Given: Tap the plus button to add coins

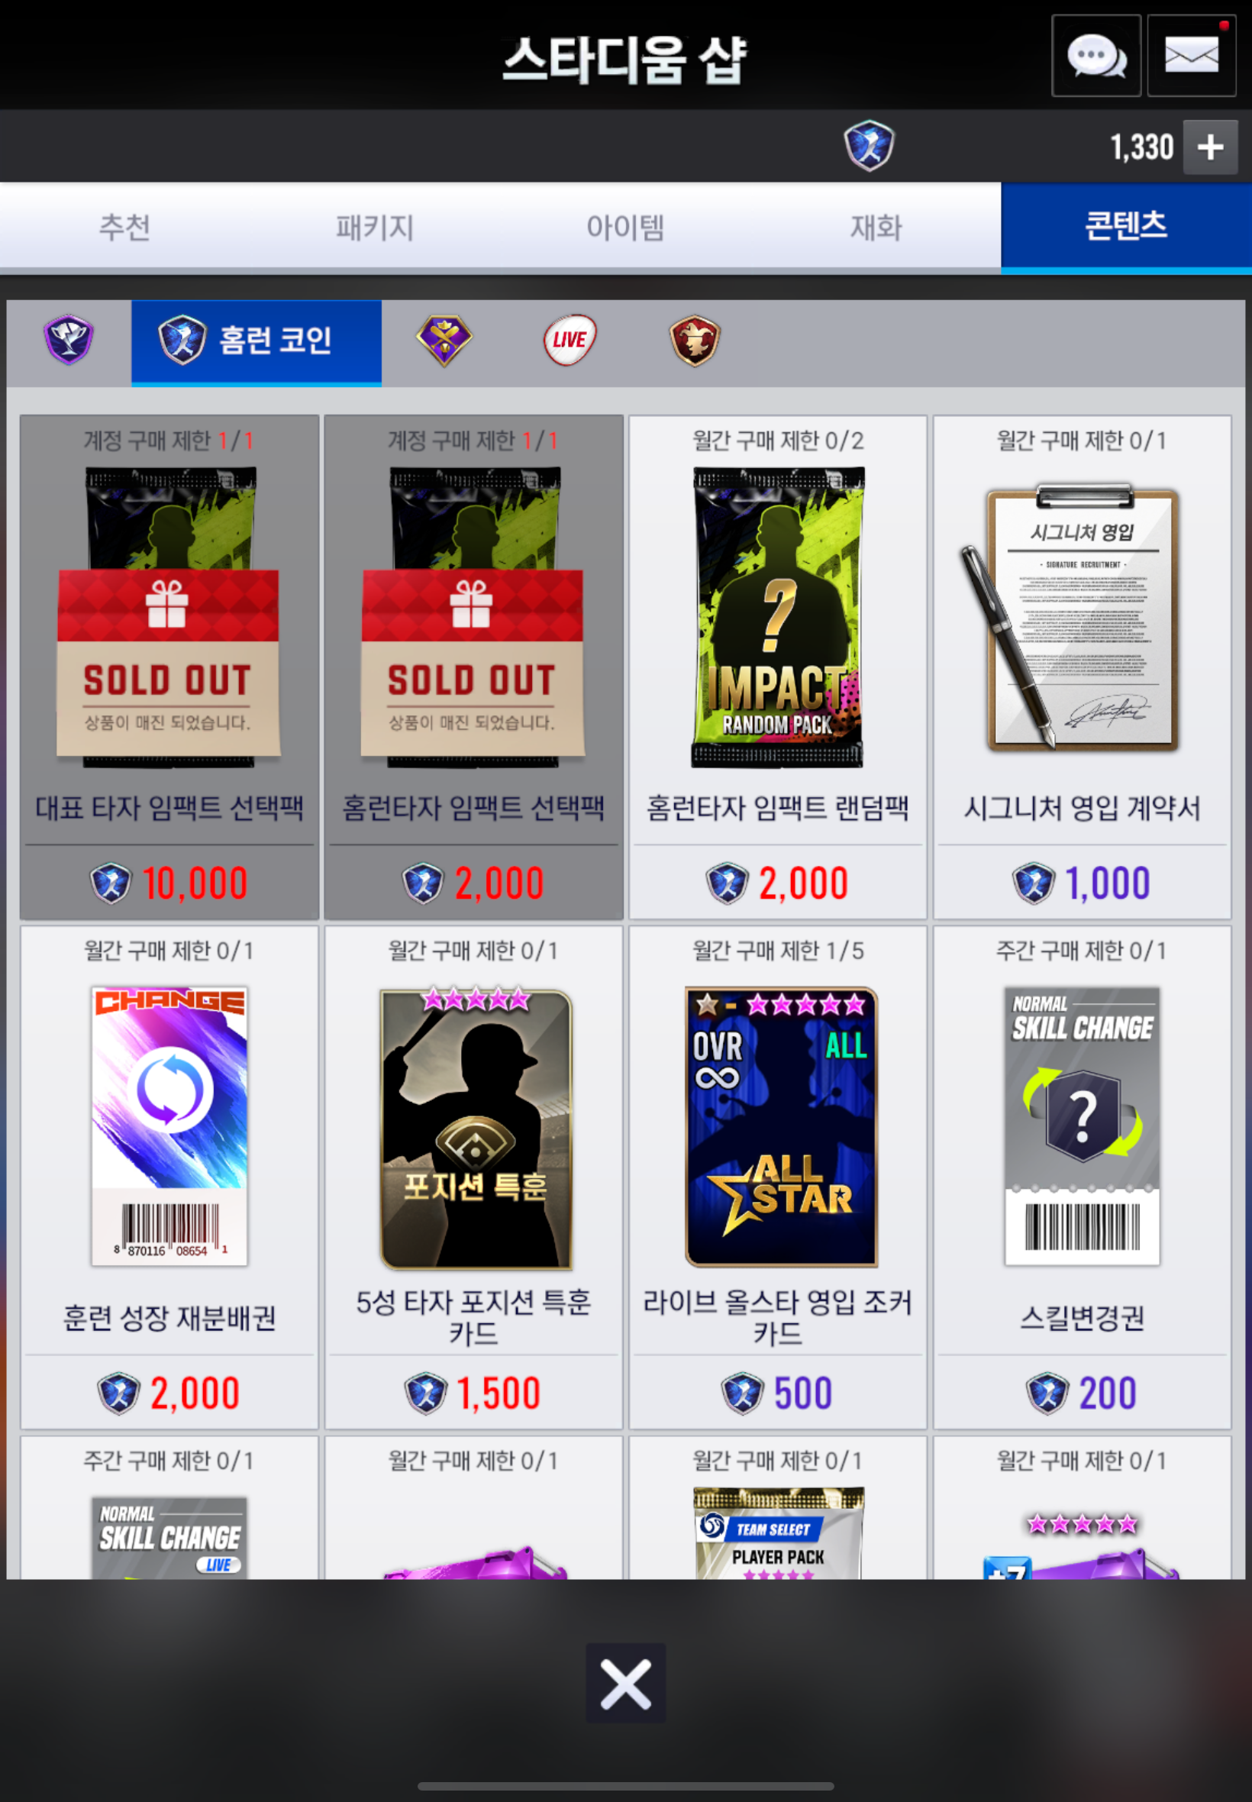Looking at the screenshot, I should (1210, 147).
